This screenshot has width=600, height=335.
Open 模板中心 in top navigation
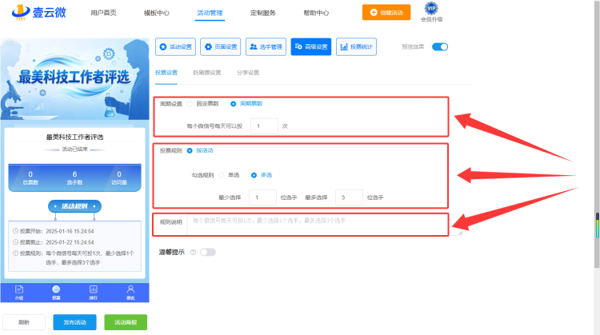(157, 13)
